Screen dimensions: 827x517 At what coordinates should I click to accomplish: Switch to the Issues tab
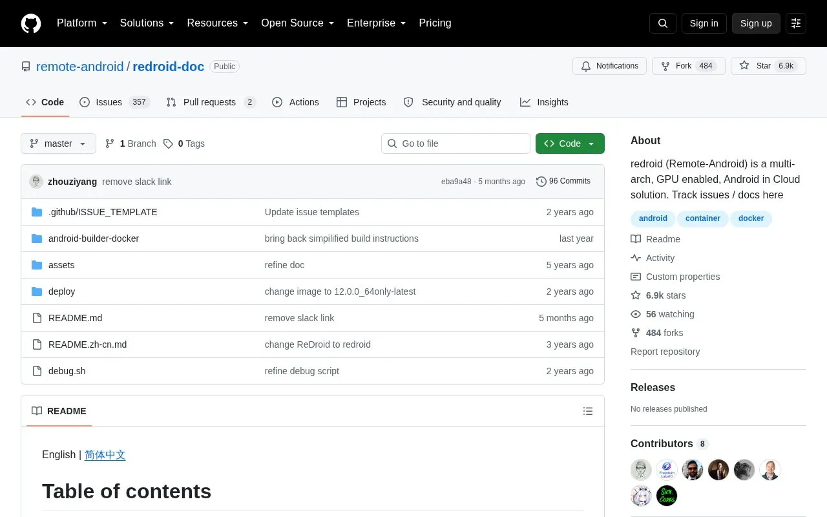click(x=114, y=102)
